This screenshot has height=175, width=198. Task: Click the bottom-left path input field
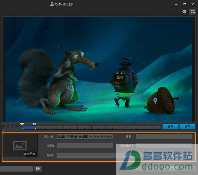(x=16, y=169)
